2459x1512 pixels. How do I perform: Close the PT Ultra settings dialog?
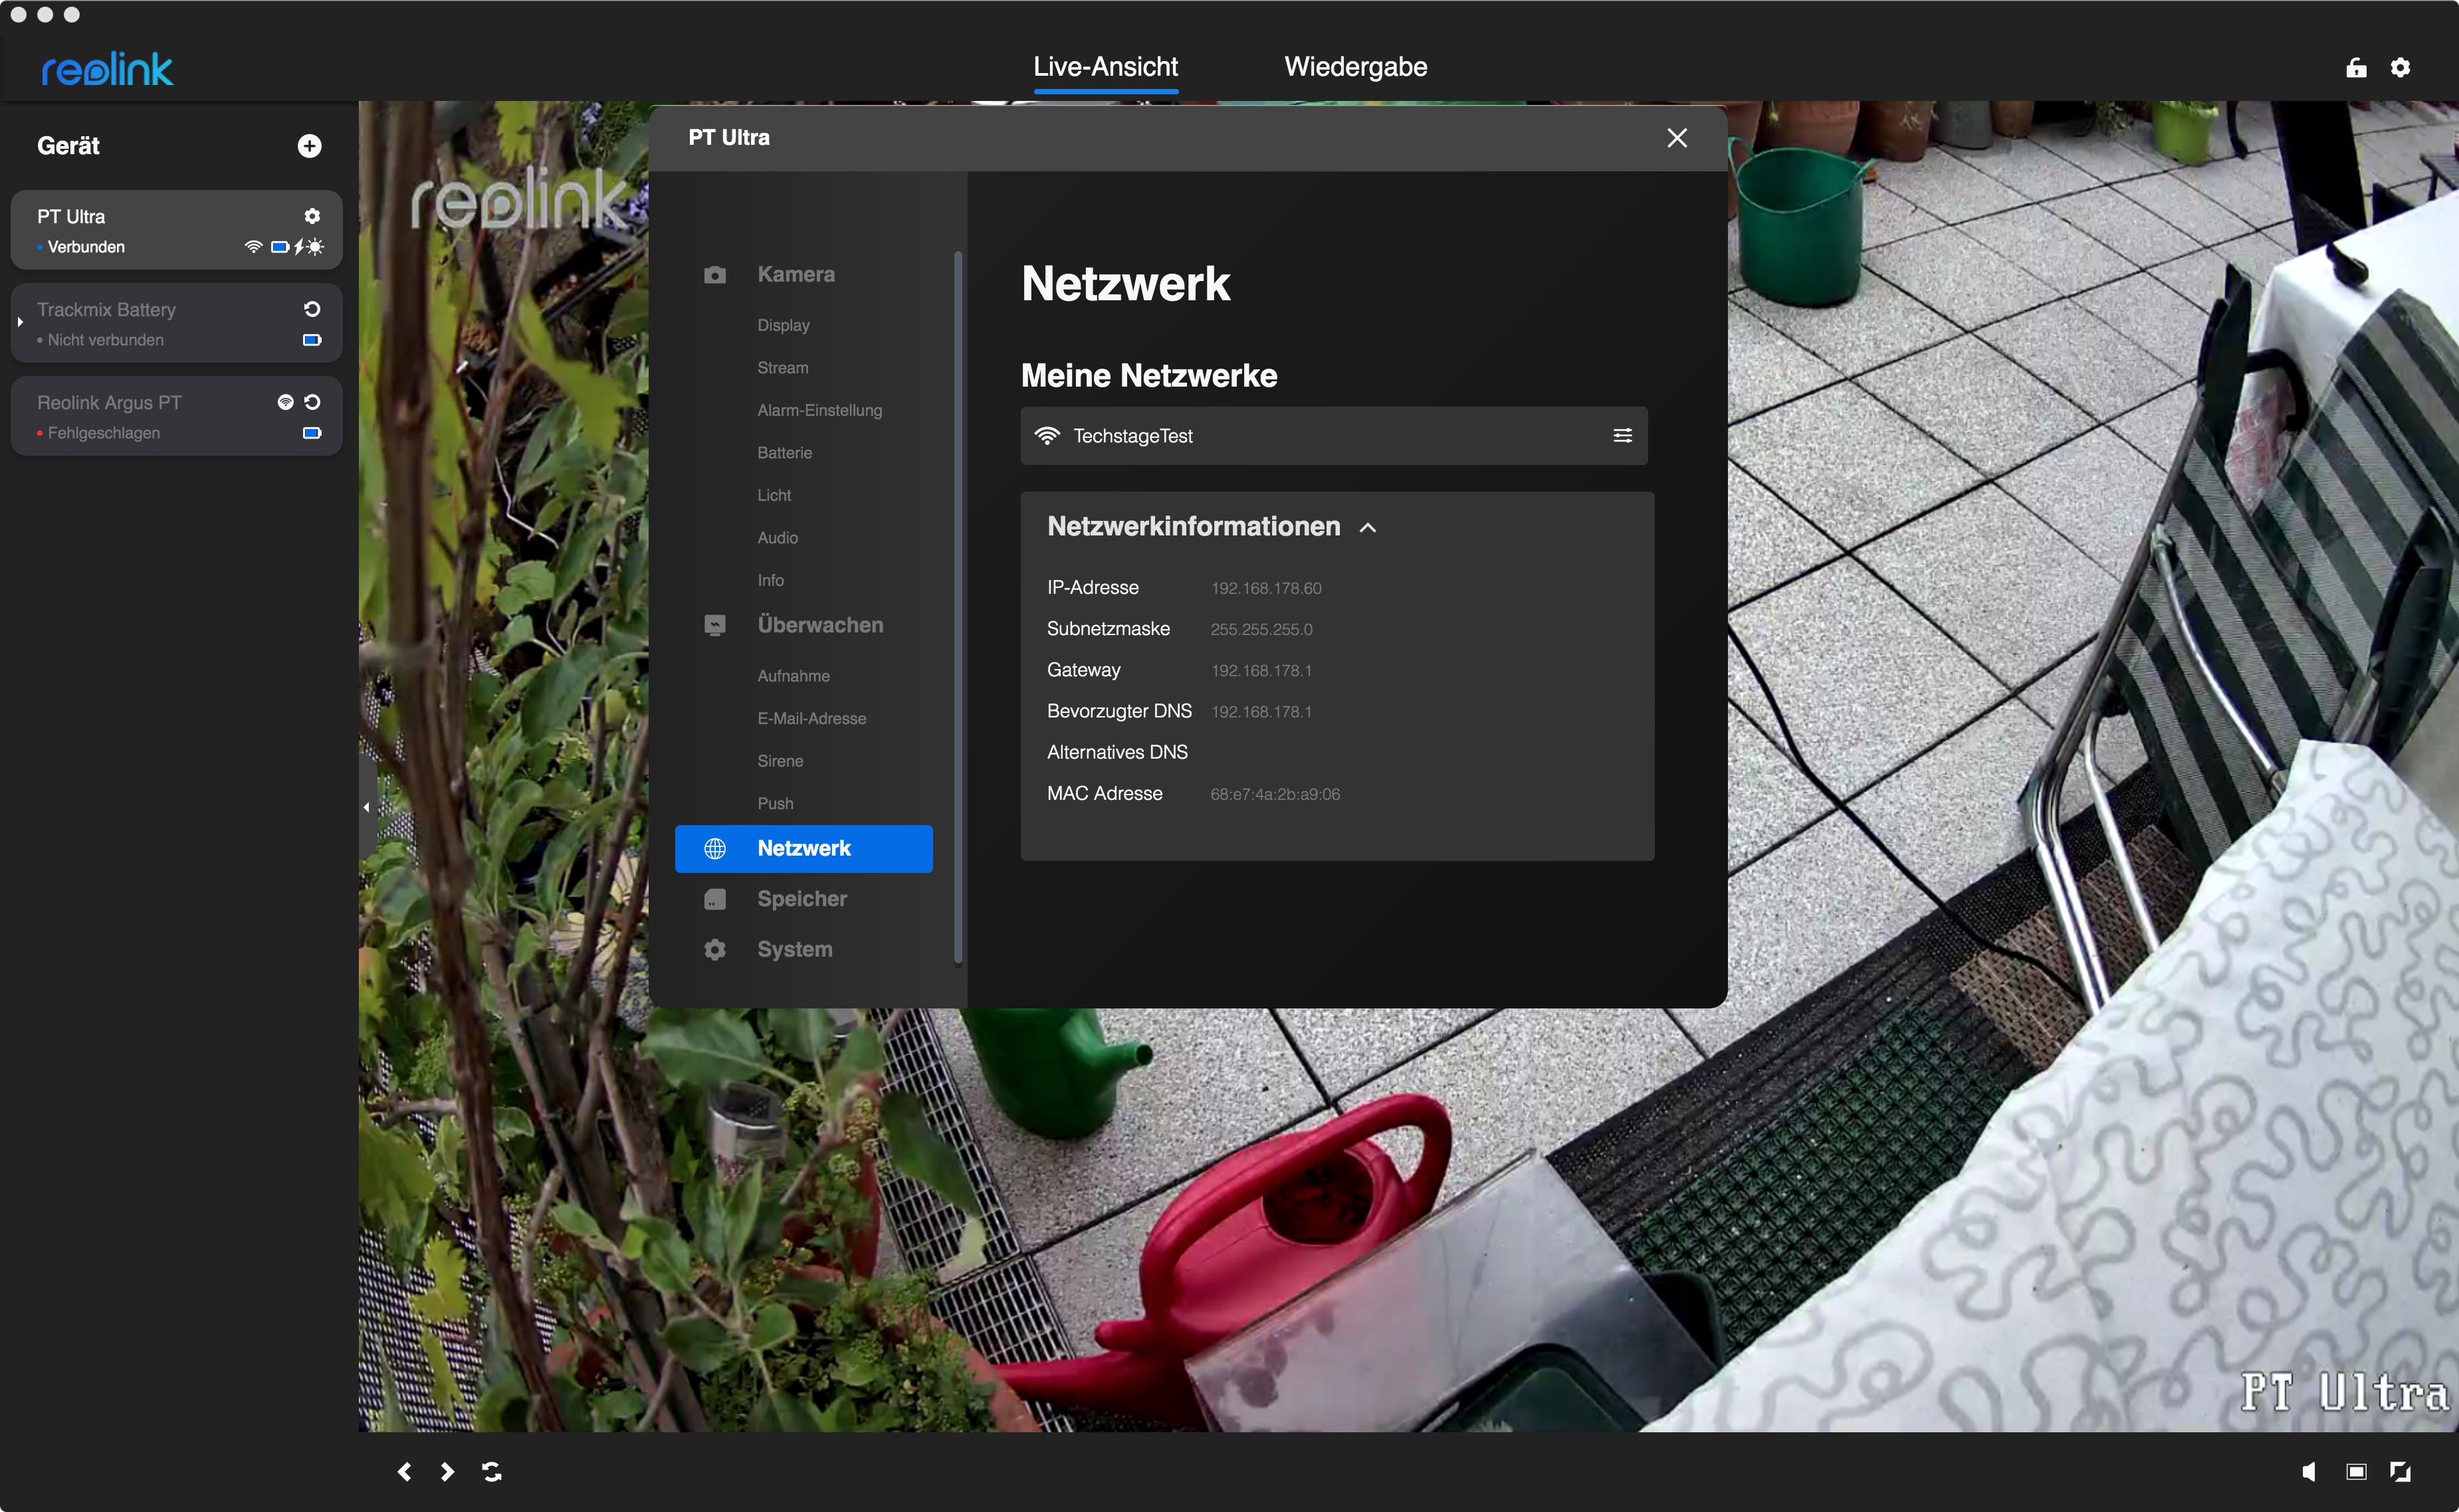[1677, 138]
